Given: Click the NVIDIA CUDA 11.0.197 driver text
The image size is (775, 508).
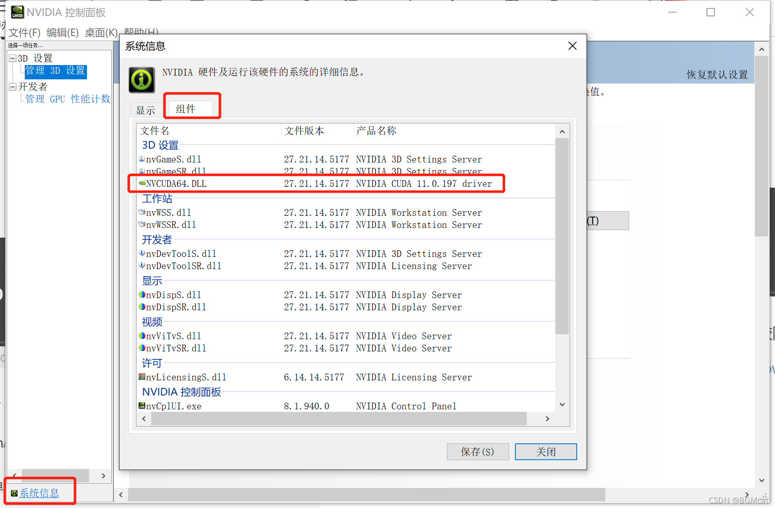Looking at the screenshot, I should 424,183.
